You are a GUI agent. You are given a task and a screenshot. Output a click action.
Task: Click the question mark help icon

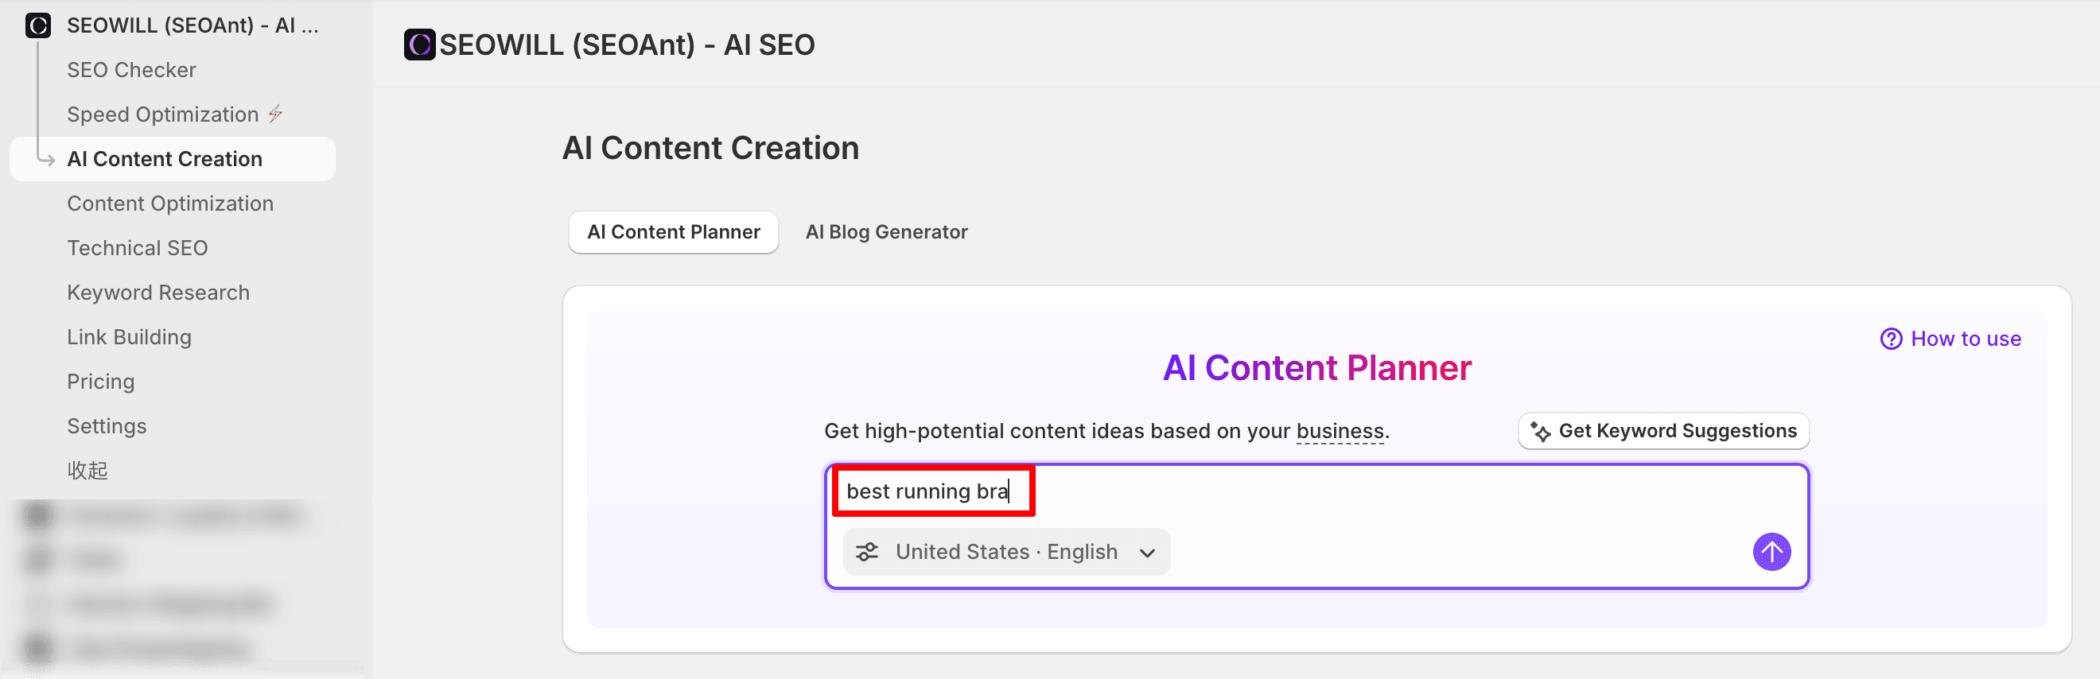(x=1891, y=339)
